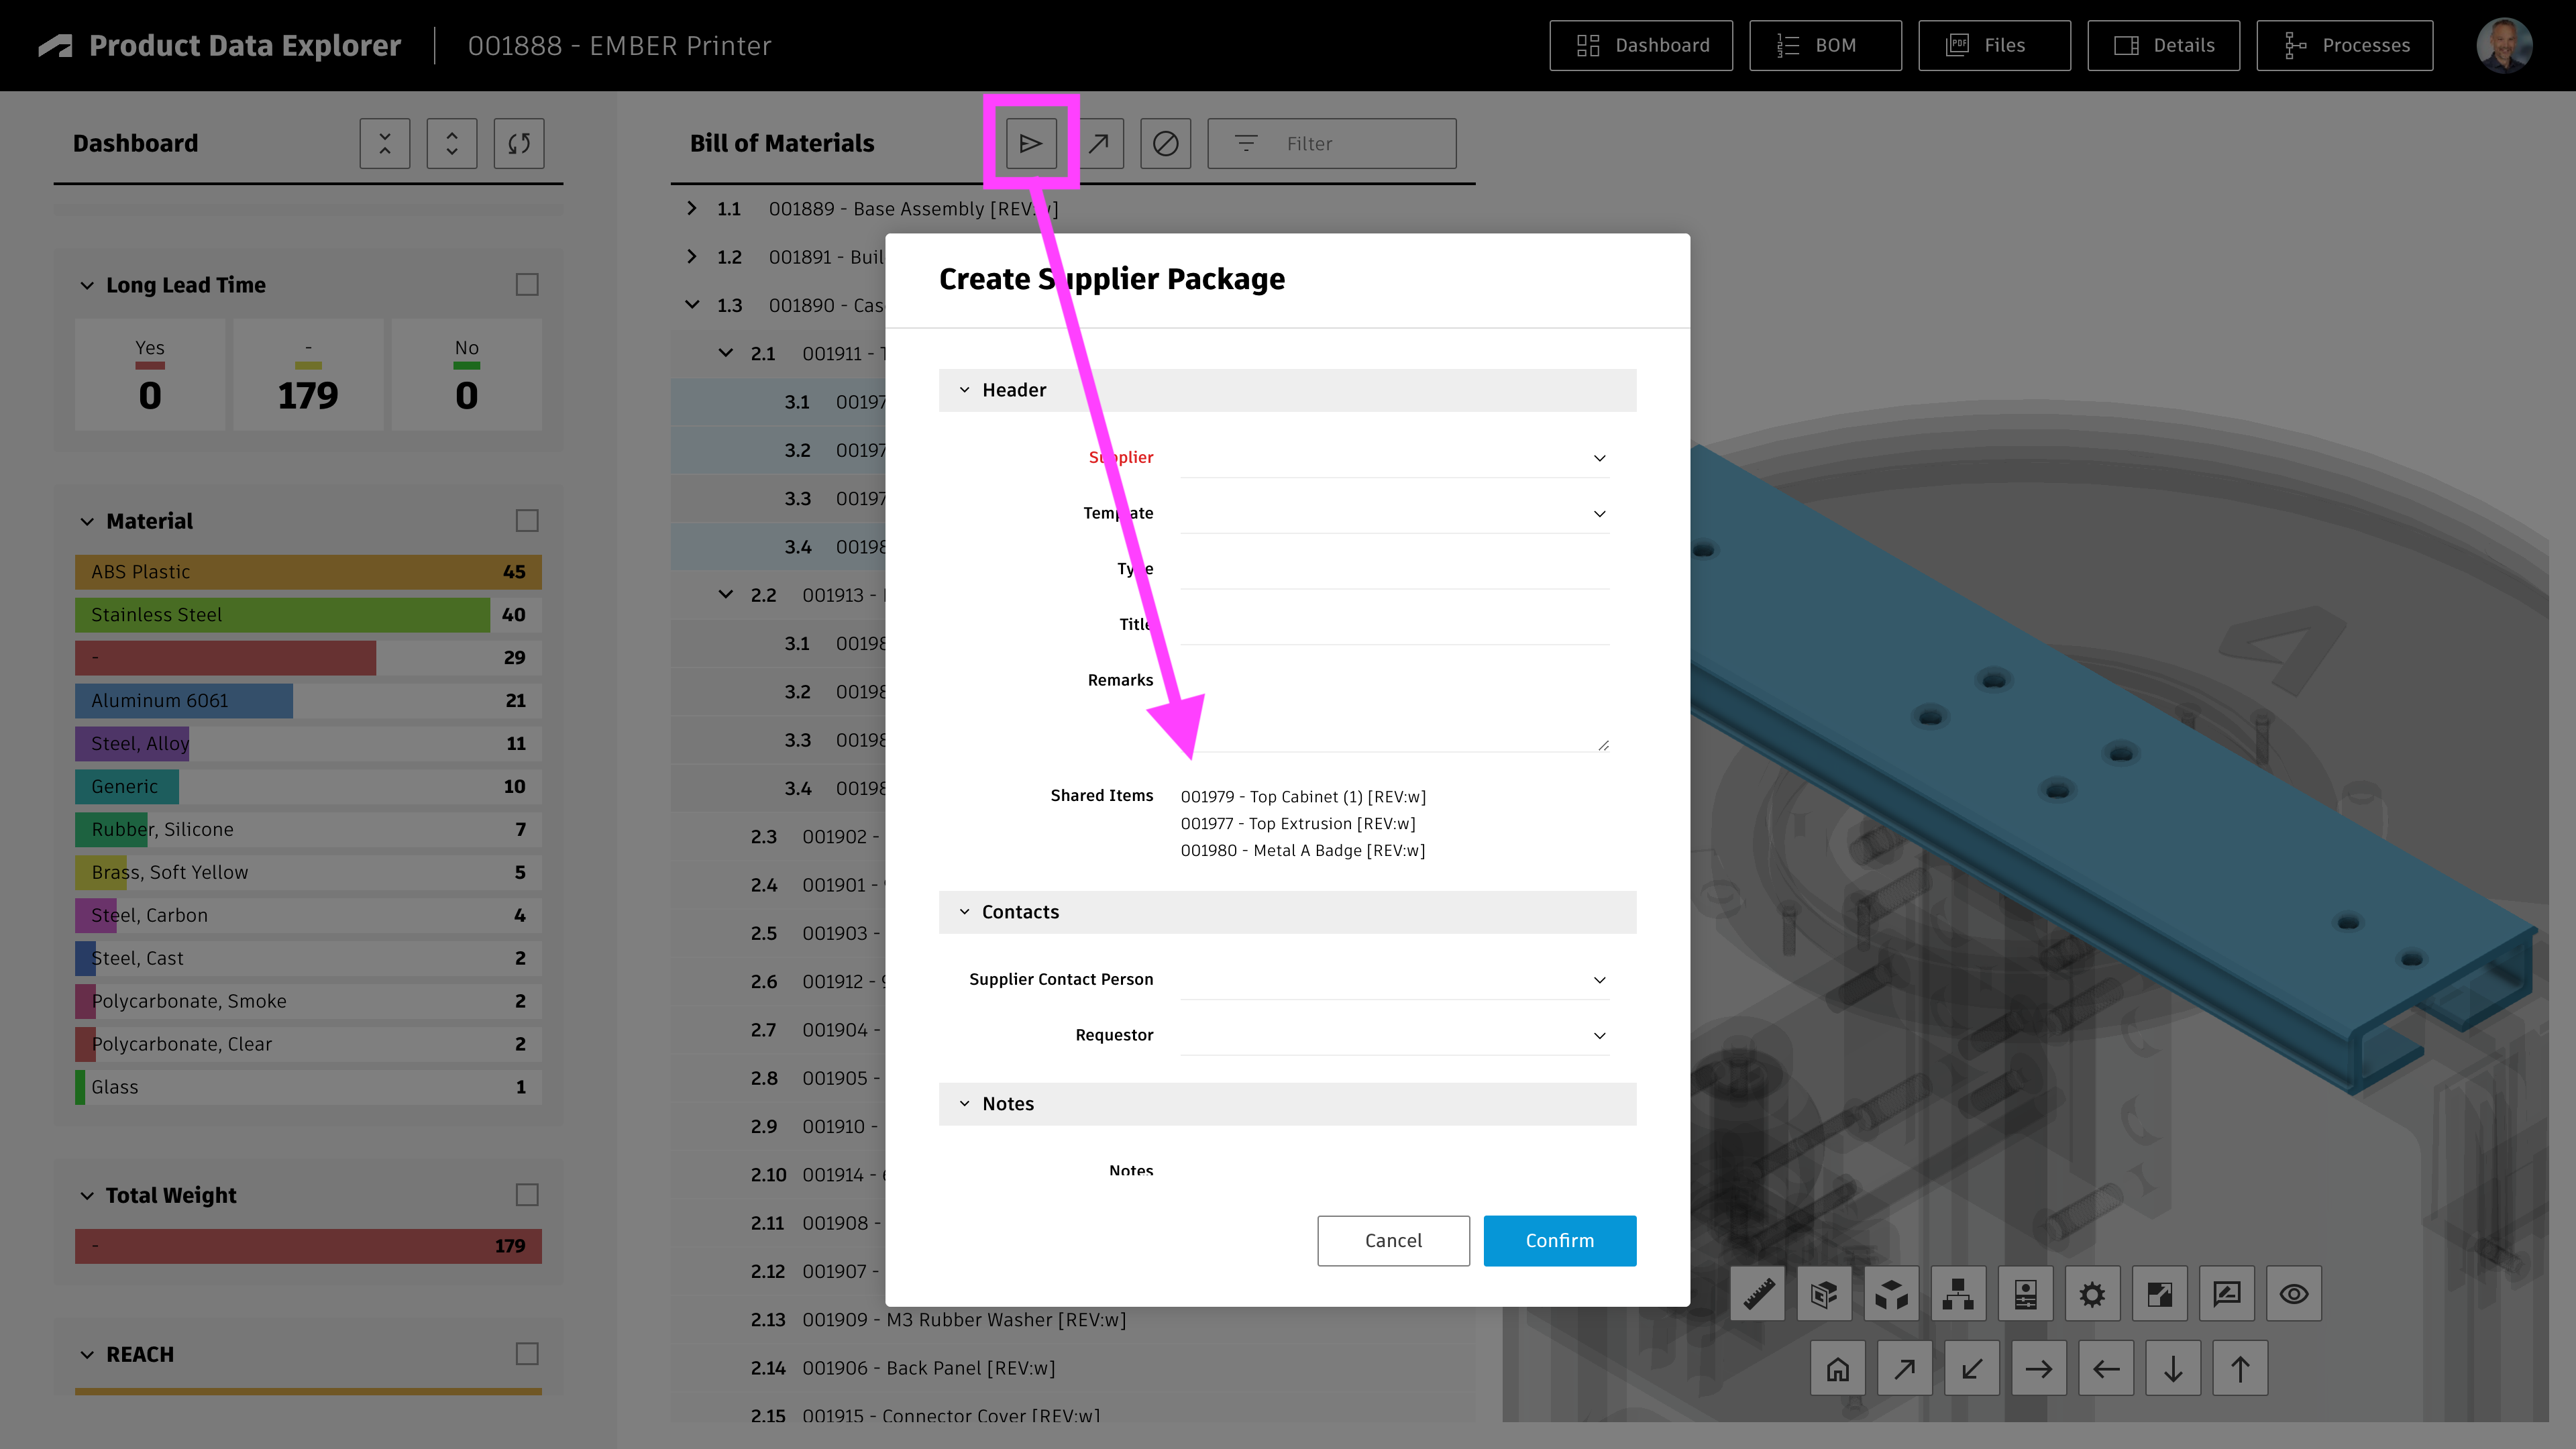The height and width of the screenshot is (1449, 2576).
Task: Tick the Material panel checkbox
Action: [527, 521]
